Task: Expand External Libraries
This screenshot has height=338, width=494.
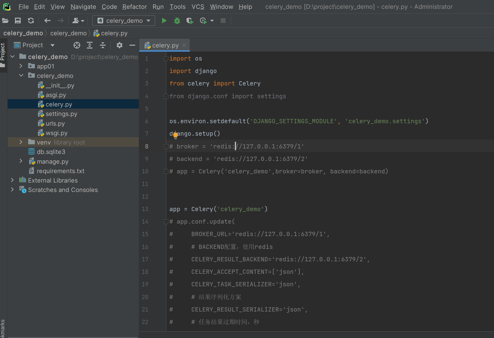Action: click(x=12, y=180)
